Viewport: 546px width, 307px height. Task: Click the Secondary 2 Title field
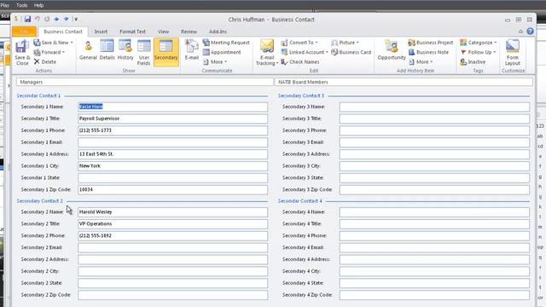click(172, 223)
